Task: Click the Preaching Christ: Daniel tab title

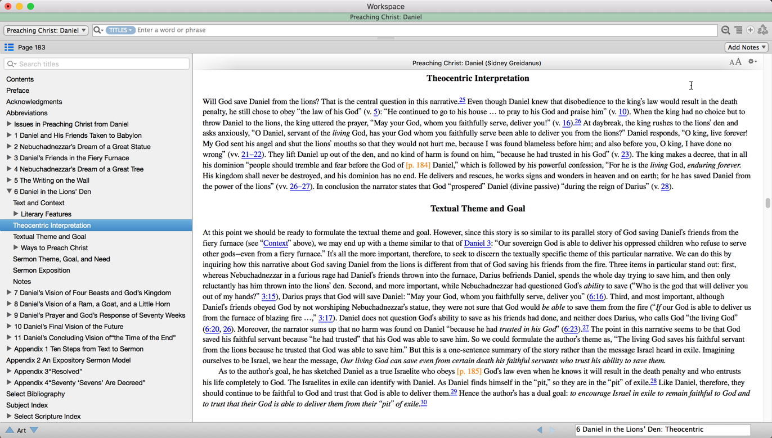Action: click(386, 17)
